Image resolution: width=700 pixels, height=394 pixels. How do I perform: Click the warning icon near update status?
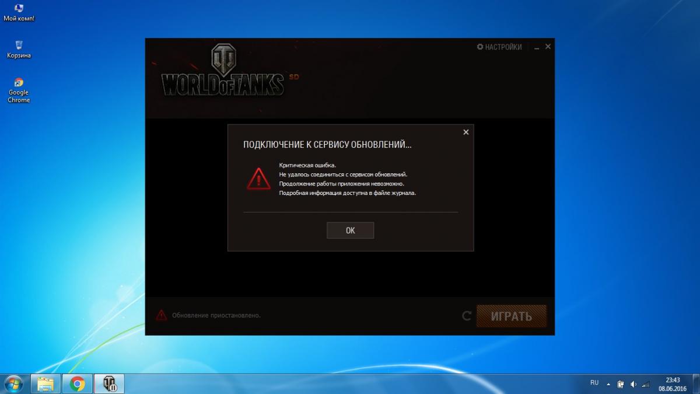coord(161,315)
